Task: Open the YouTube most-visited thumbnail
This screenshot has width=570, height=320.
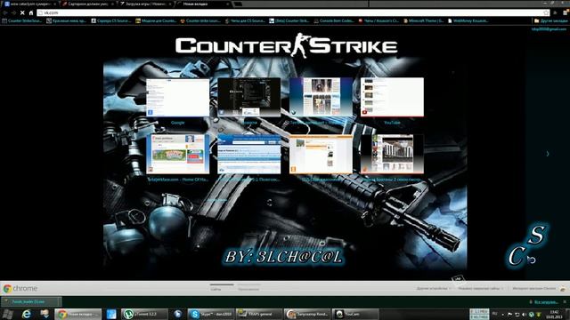Action: tap(392, 97)
